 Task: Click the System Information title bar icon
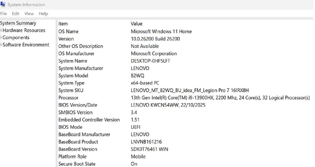pyautogui.click(x=3, y=5)
